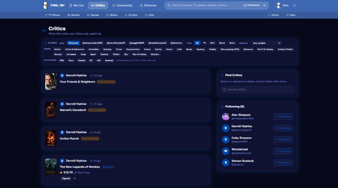Unfollow Coby Simpson via Following button
338x188 pixels.
(x=283, y=139)
